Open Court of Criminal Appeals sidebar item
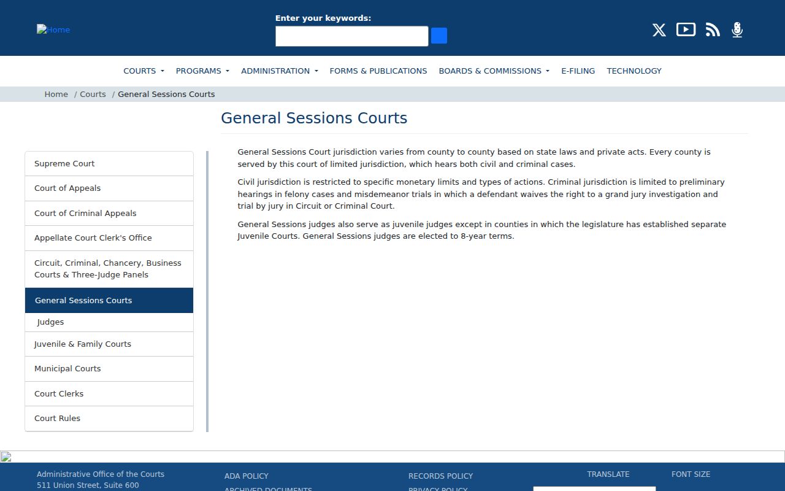The image size is (785, 491). click(x=109, y=214)
